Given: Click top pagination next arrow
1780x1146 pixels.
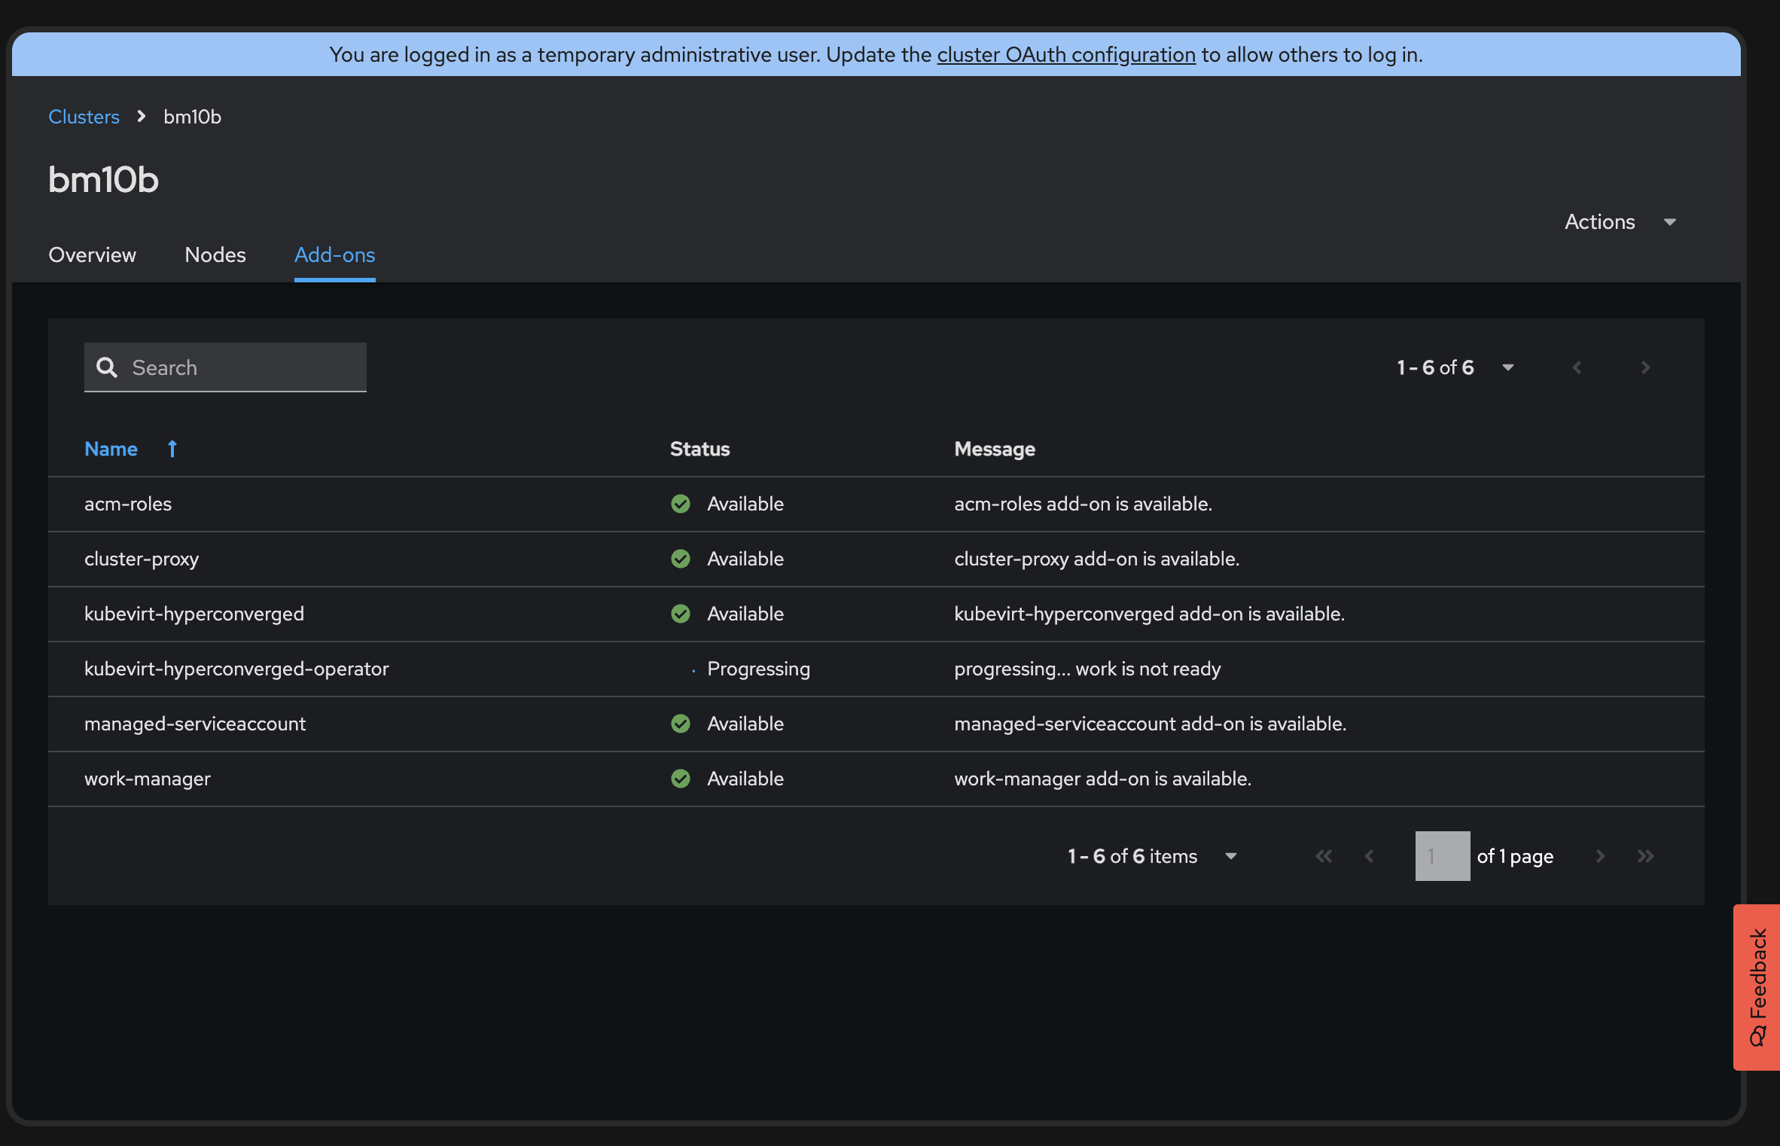Looking at the screenshot, I should pyautogui.click(x=1646, y=367).
